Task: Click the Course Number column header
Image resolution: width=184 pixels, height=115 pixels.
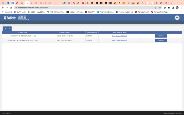Action: (65, 32)
